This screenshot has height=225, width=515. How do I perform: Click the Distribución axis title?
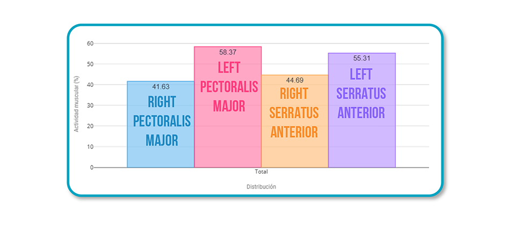coord(261,186)
